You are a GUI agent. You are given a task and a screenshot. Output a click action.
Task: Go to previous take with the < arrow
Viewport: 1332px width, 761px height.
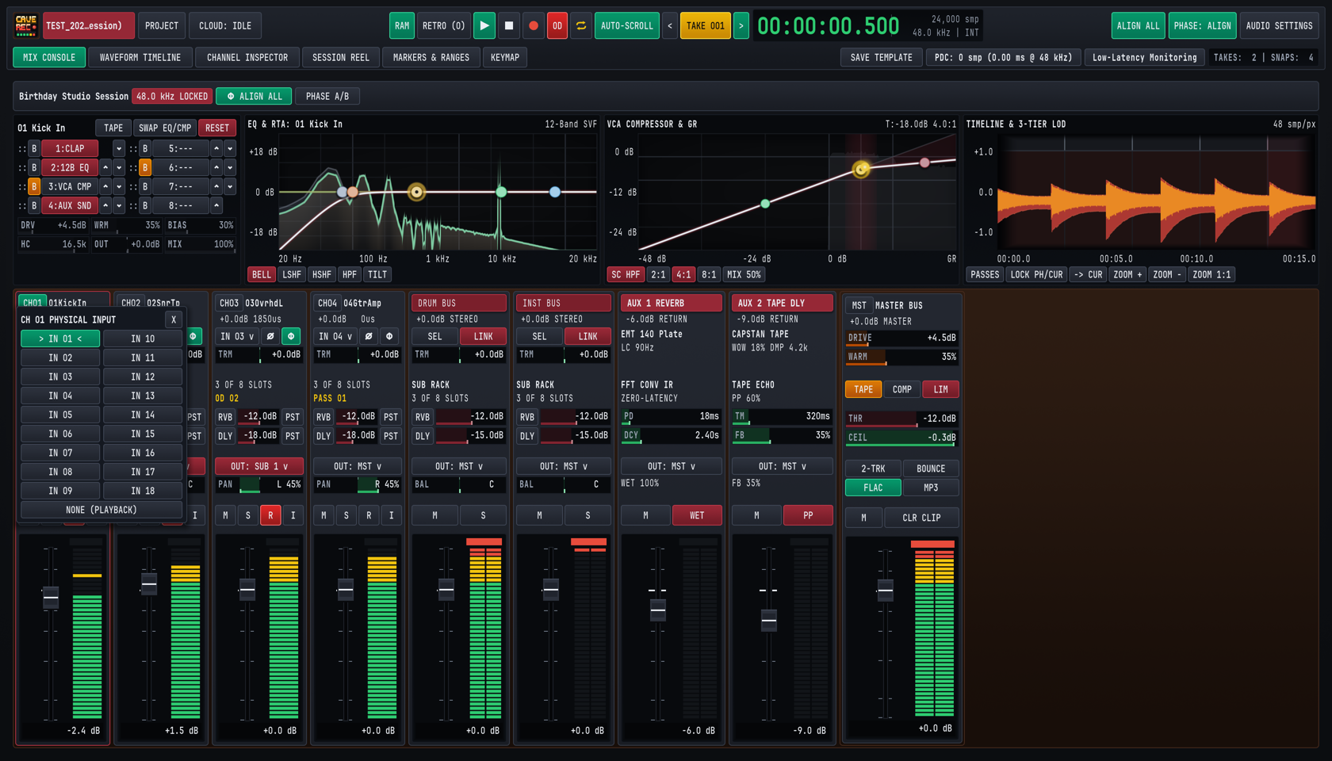670,25
